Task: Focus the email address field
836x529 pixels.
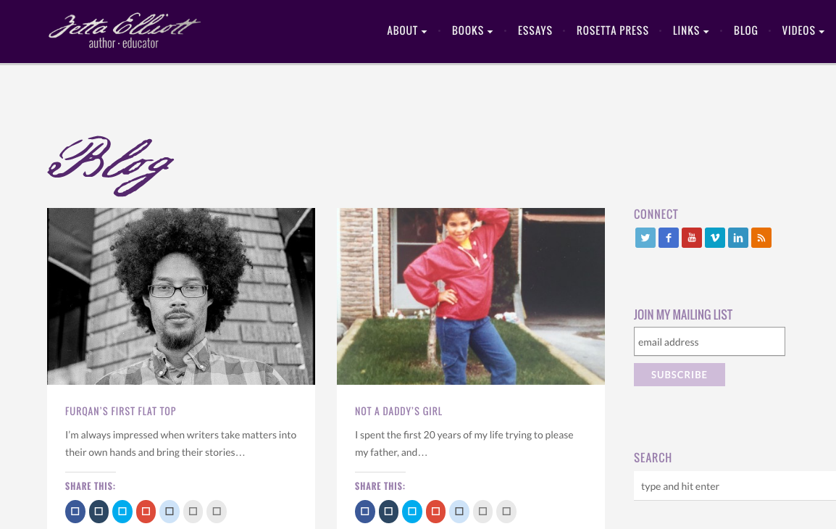Action: point(709,341)
